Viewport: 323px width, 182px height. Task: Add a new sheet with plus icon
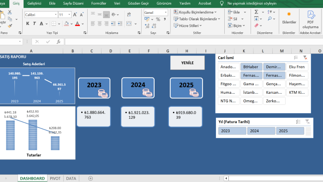tap(90, 178)
